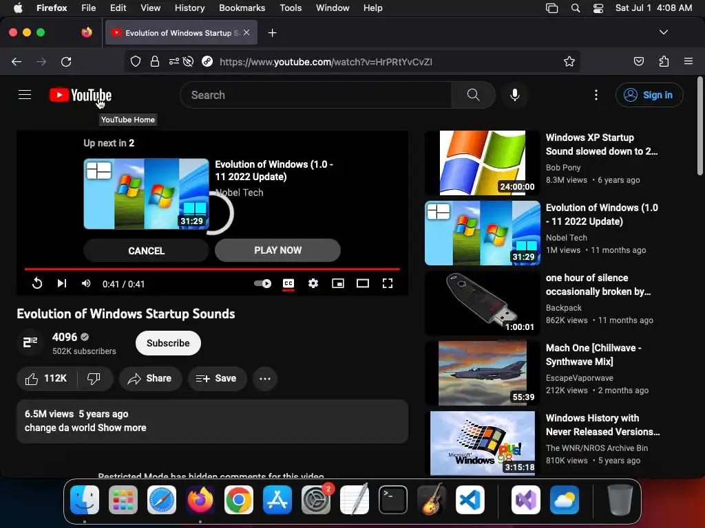Image resolution: width=705 pixels, height=528 pixels.
Task: Open Spotlight search in menu bar
Action: pyautogui.click(x=575, y=8)
